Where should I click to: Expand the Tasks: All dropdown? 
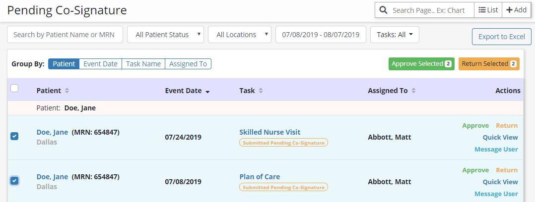click(x=395, y=35)
